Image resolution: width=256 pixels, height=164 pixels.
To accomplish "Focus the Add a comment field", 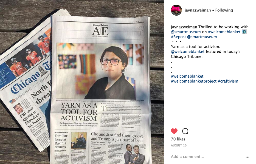I will click(x=207, y=157).
